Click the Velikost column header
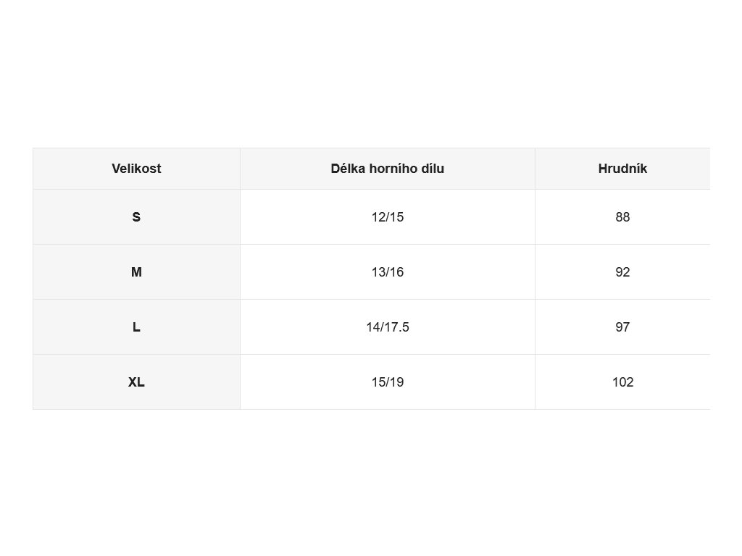This screenshot has height=556, width=742. [x=136, y=169]
